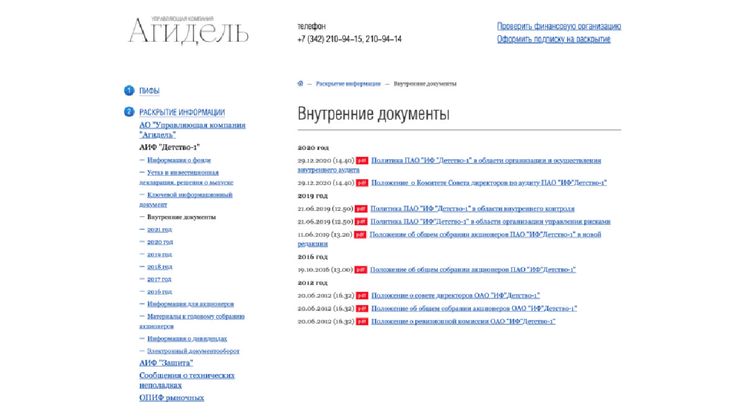Click pdf icon for revision commission regulation

coord(362,322)
